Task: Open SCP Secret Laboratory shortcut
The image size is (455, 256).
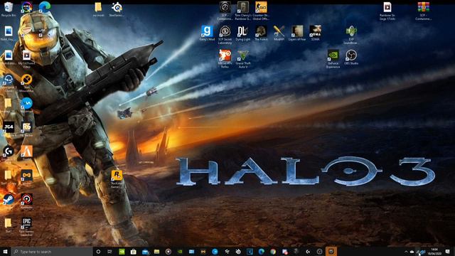Action: 225,35
